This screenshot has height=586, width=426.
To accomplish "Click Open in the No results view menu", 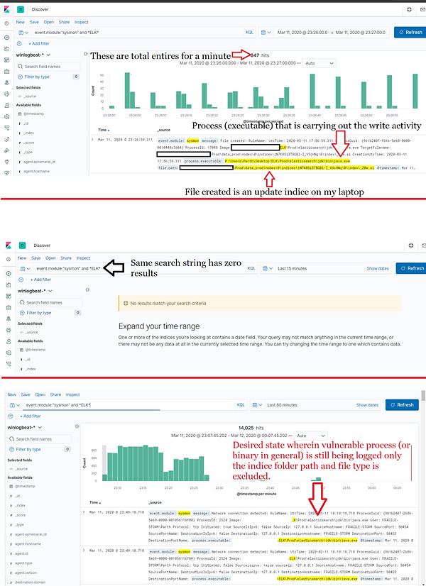I will pyautogui.click(x=50, y=258).
